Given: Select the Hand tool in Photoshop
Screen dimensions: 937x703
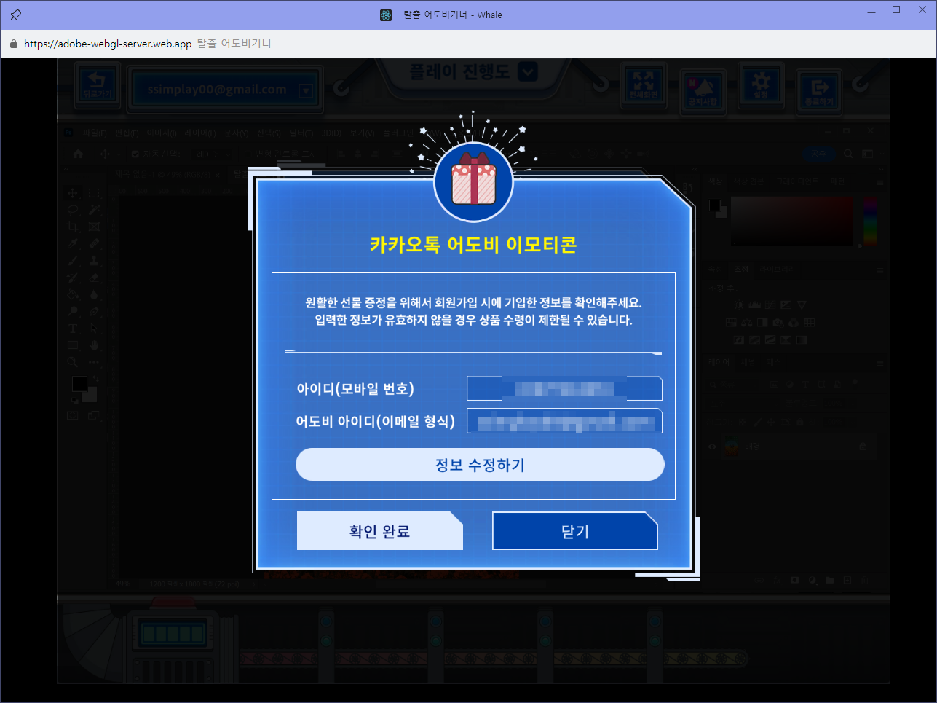Looking at the screenshot, I should [x=94, y=345].
